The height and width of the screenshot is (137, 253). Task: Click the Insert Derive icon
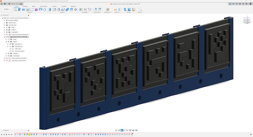click(x=125, y=10)
